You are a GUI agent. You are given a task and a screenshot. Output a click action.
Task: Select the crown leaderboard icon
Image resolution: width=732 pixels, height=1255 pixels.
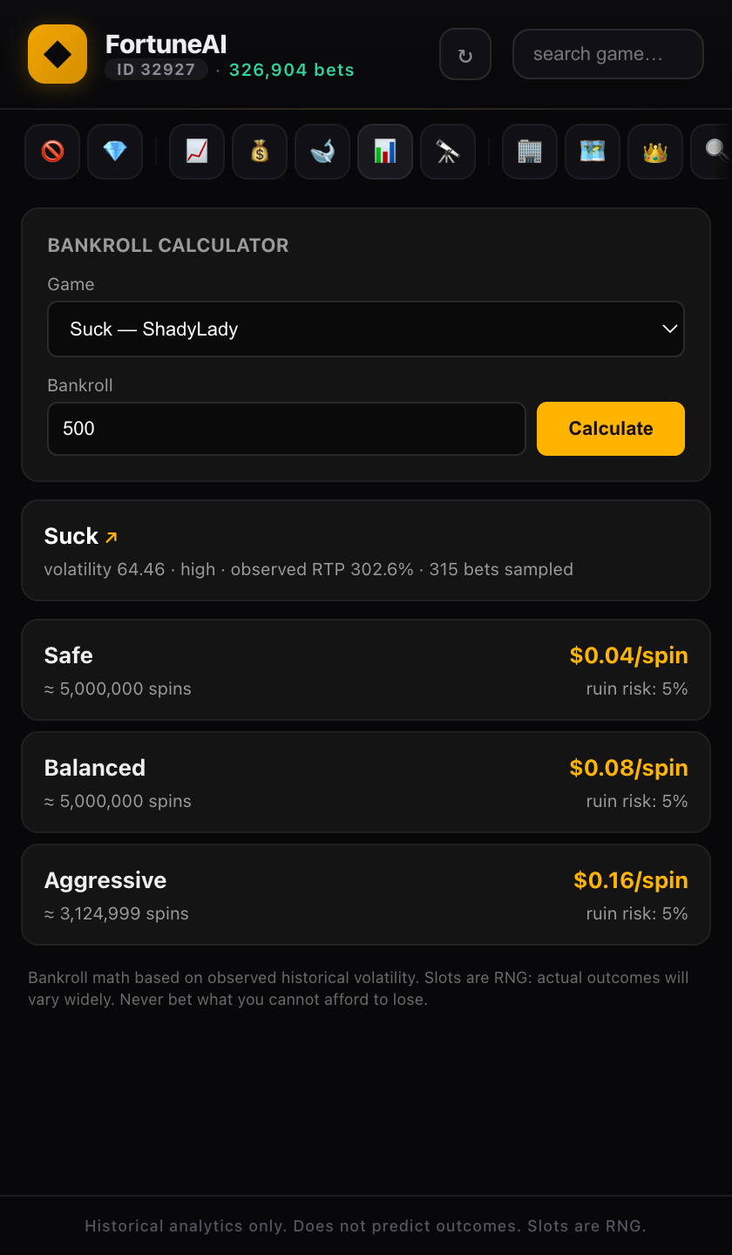[654, 151]
